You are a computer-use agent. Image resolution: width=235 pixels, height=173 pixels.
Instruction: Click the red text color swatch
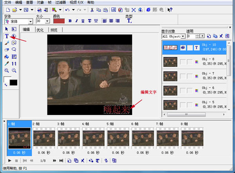pyautogui.click(x=59, y=21)
